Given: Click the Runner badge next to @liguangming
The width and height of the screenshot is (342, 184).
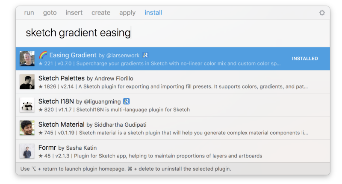Looking at the screenshot, I should tap(126, 101).
